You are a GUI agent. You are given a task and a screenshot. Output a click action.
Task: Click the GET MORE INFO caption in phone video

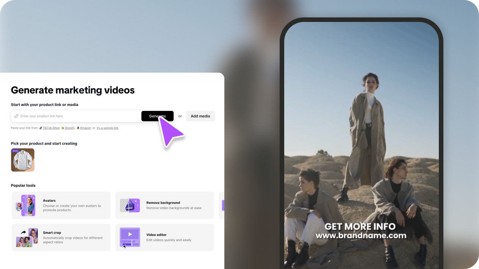point(360,227)
